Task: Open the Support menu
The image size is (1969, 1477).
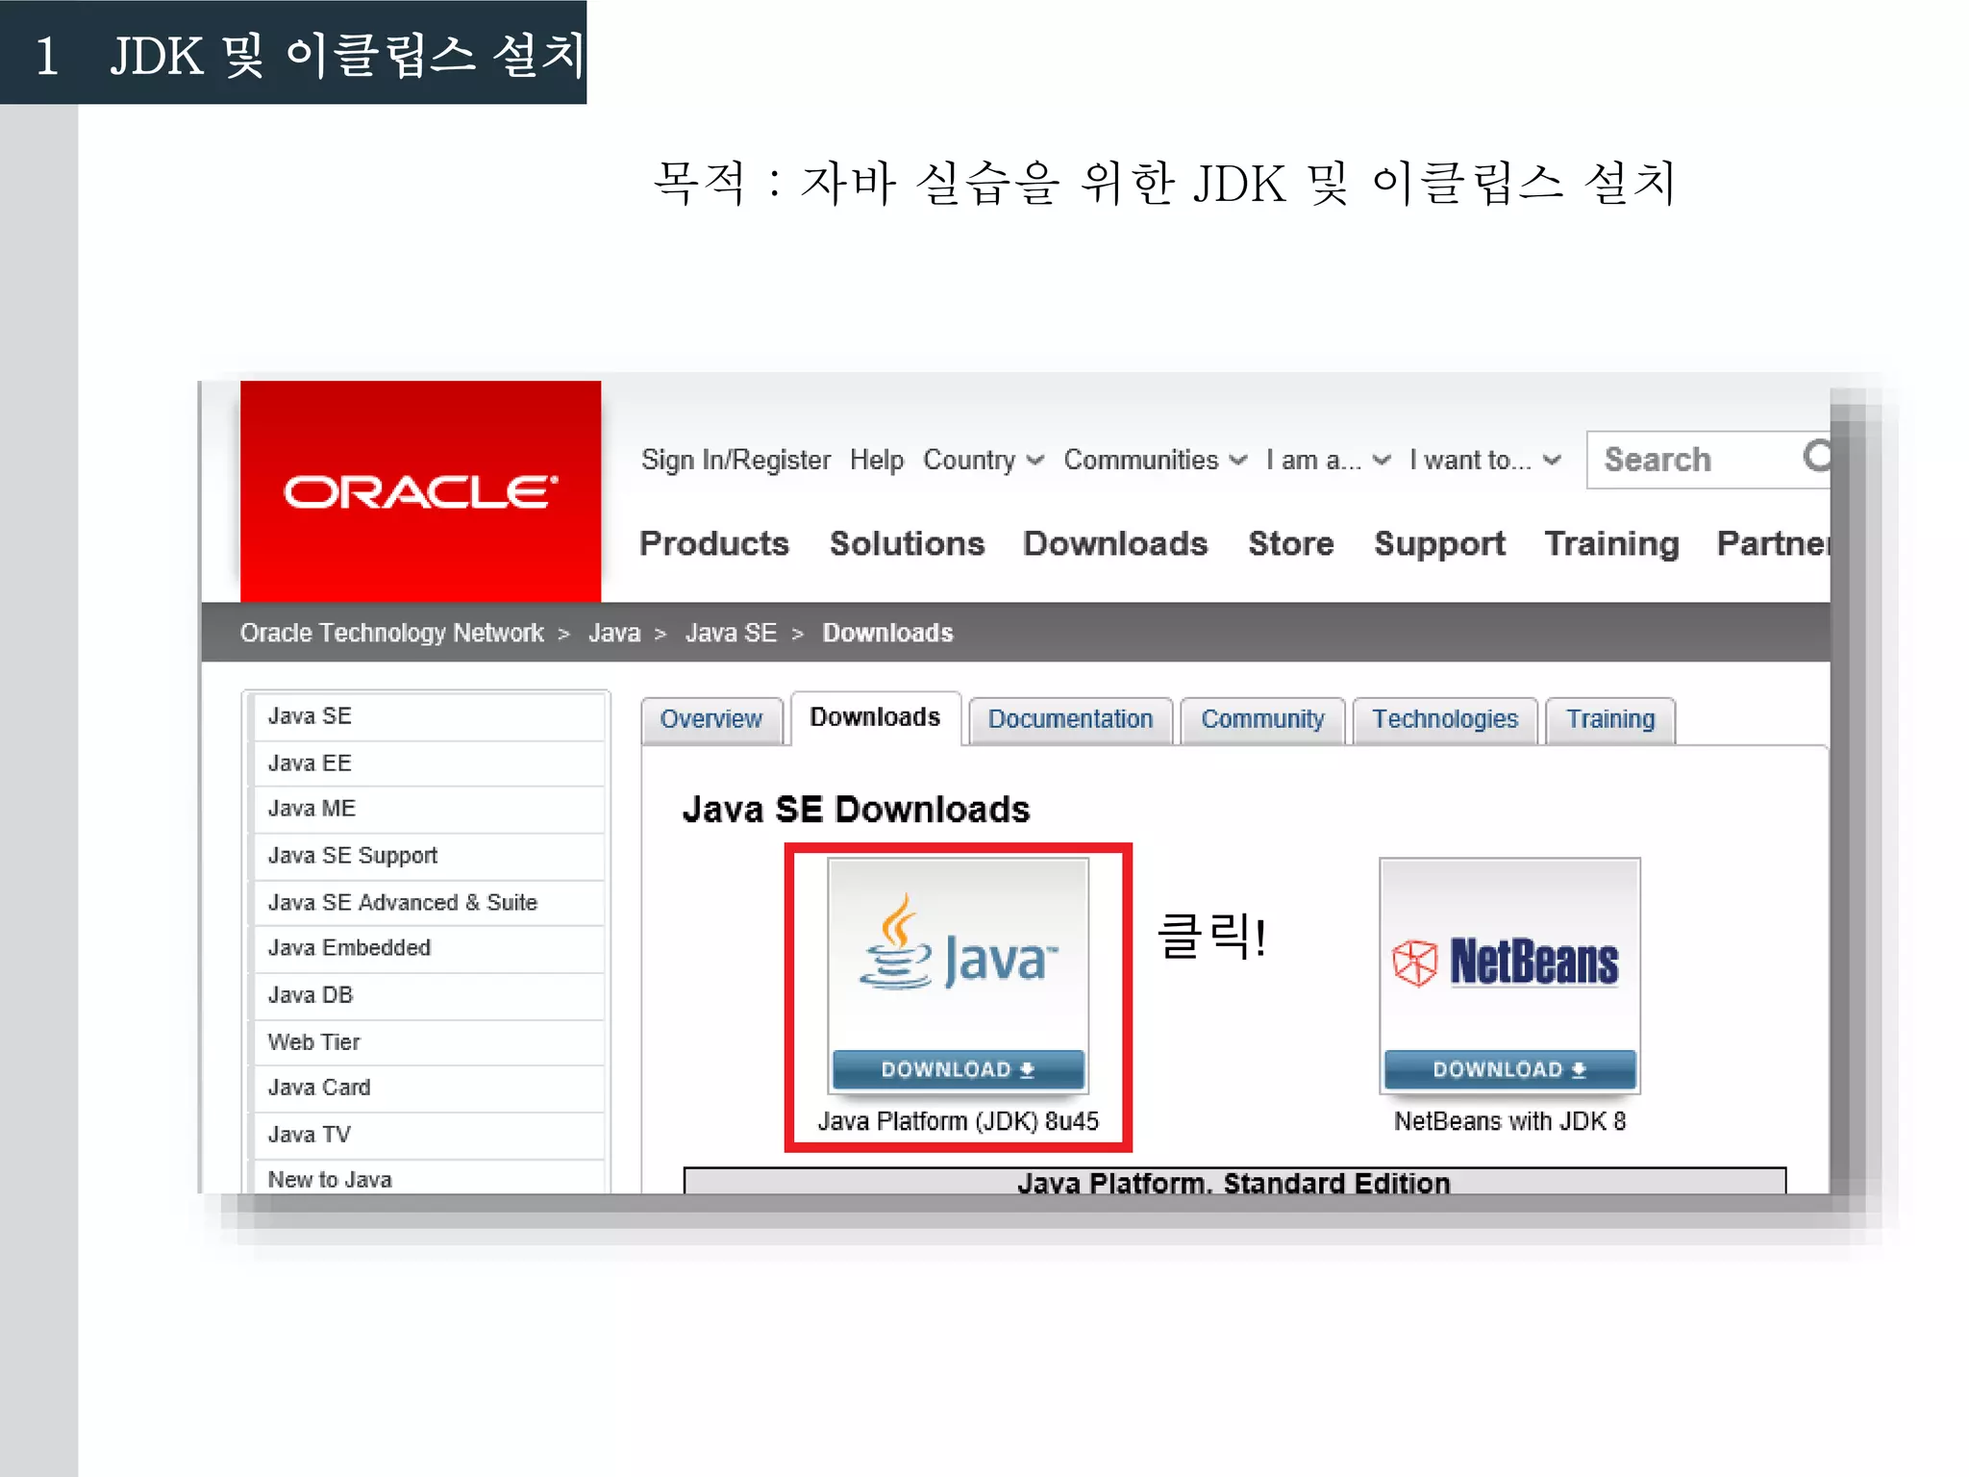Action: 1439,543
